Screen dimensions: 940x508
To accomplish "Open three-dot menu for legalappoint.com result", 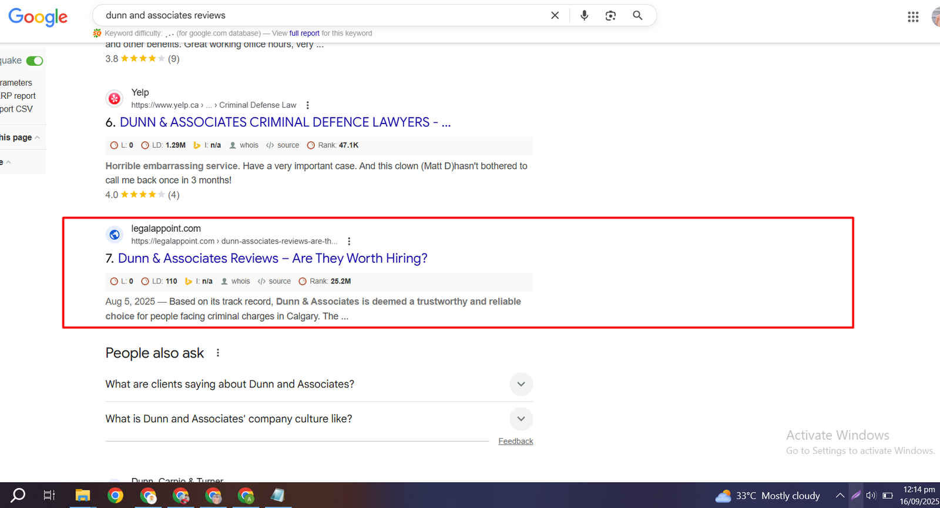I will (x=349, y=241).
